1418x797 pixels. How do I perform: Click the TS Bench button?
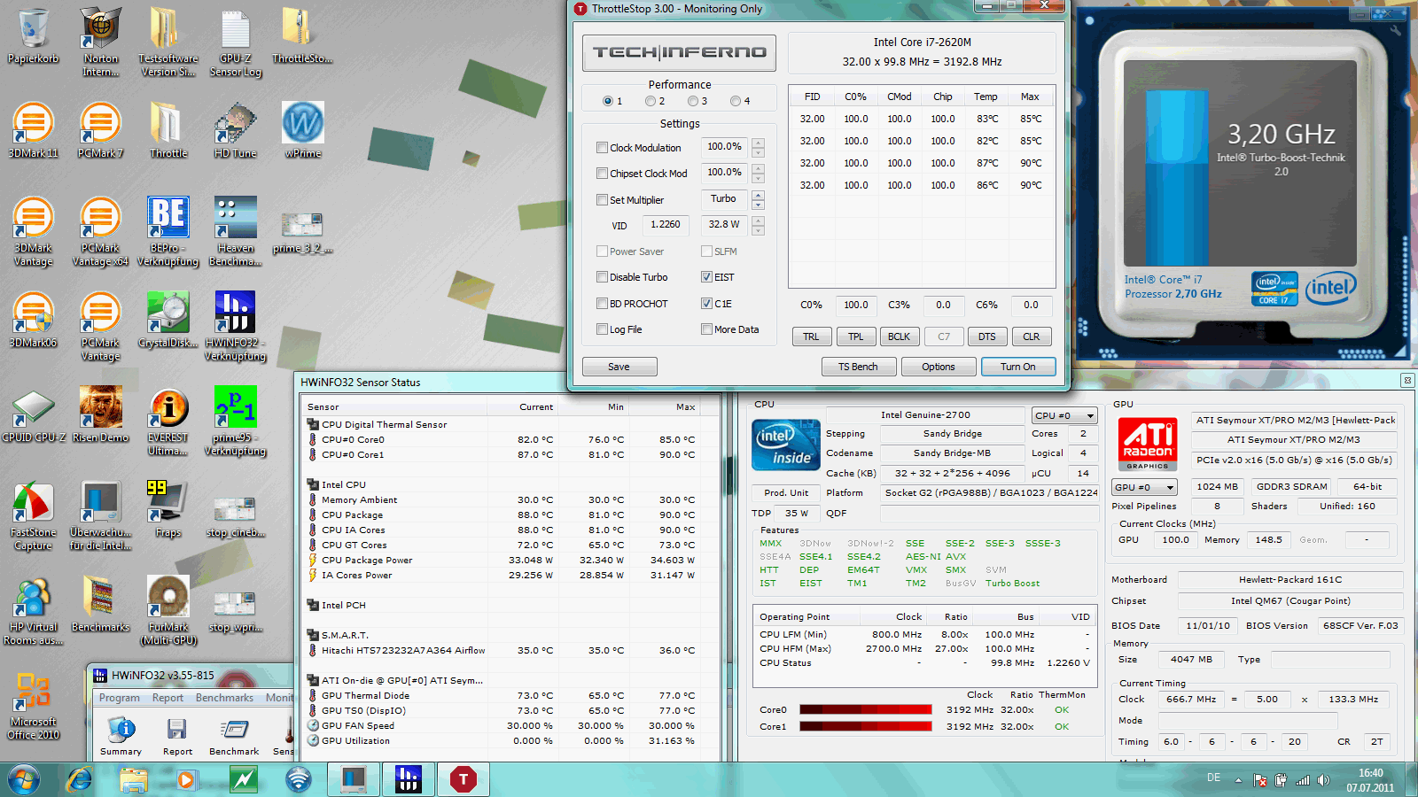point(858,367)
